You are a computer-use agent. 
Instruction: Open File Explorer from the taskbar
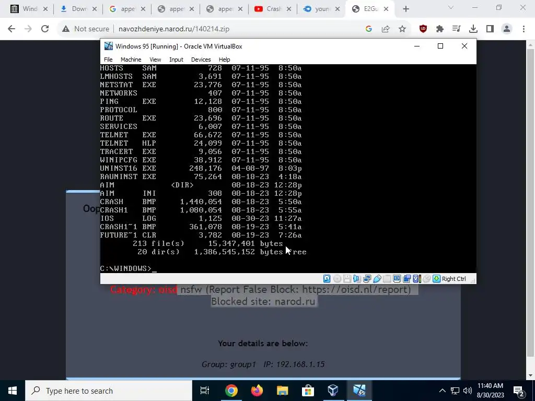pyautogui.click(x=283, y=391)
